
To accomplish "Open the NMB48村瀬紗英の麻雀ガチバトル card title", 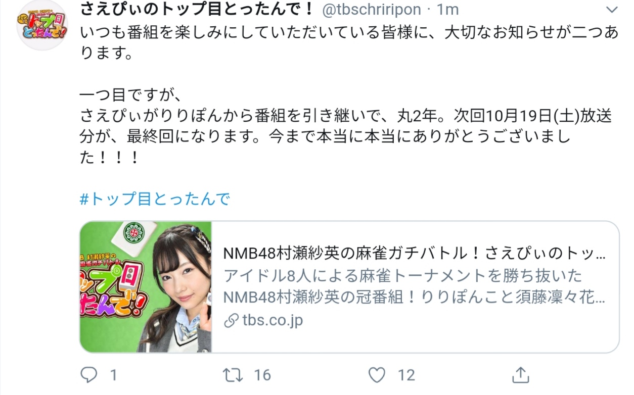I will click(414, 253).
